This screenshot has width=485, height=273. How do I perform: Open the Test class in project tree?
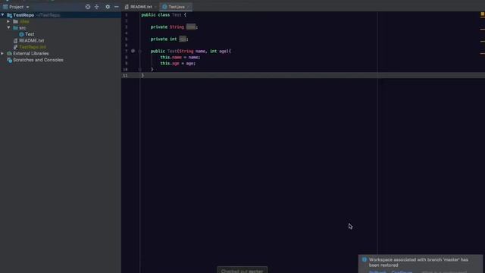click(x=30, y=34)
